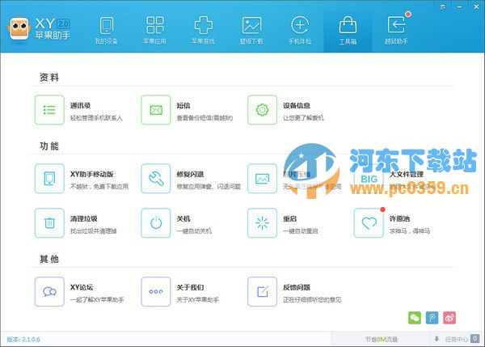Screen dimensions: 485x347
Task: Click the 清理垃圾 title text
Action: [84, 219]
